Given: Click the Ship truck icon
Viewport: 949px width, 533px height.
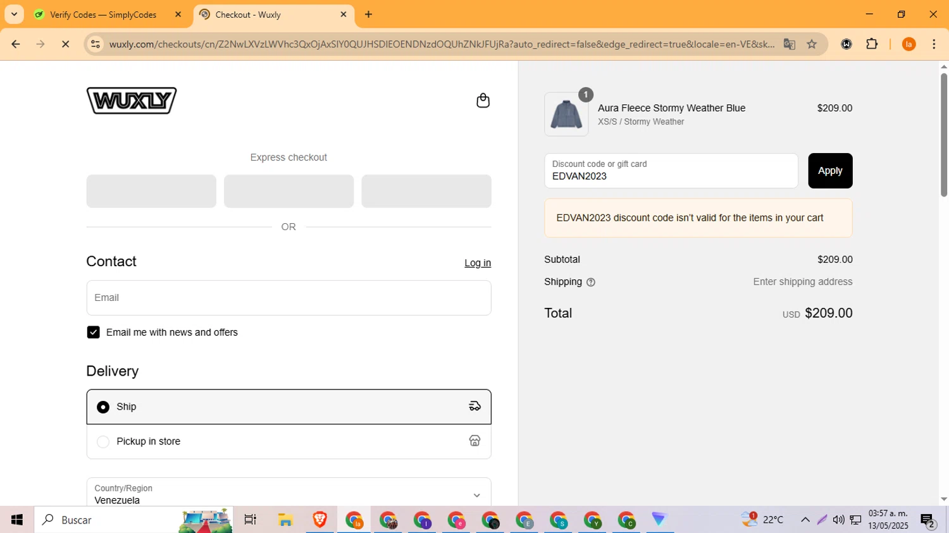Looking at the screenshot, I should pyautogui.click(x=475, y=407).
